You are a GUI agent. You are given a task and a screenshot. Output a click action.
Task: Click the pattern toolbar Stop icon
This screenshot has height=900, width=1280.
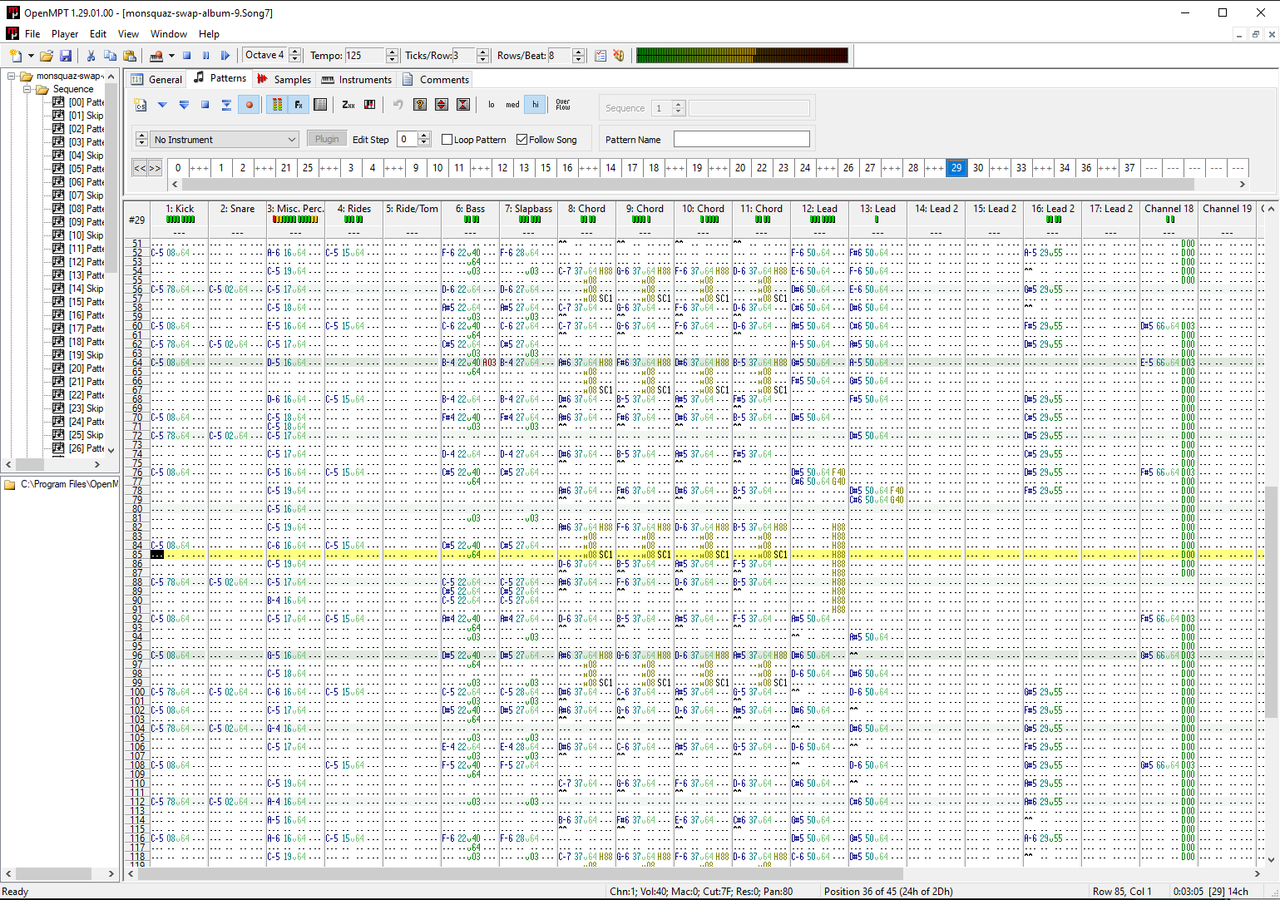click(x=205, y=105)
